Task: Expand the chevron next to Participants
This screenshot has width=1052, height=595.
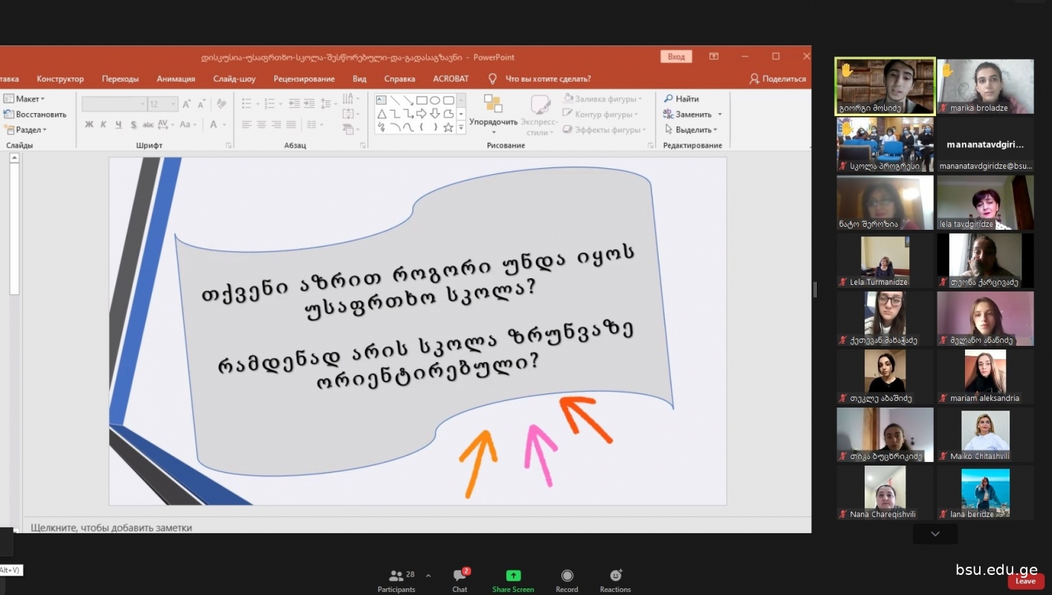Action: (x=428, y=576)
